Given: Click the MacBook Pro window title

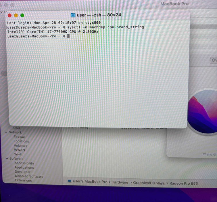Looking at the screenshot, I should click(174, 4).
